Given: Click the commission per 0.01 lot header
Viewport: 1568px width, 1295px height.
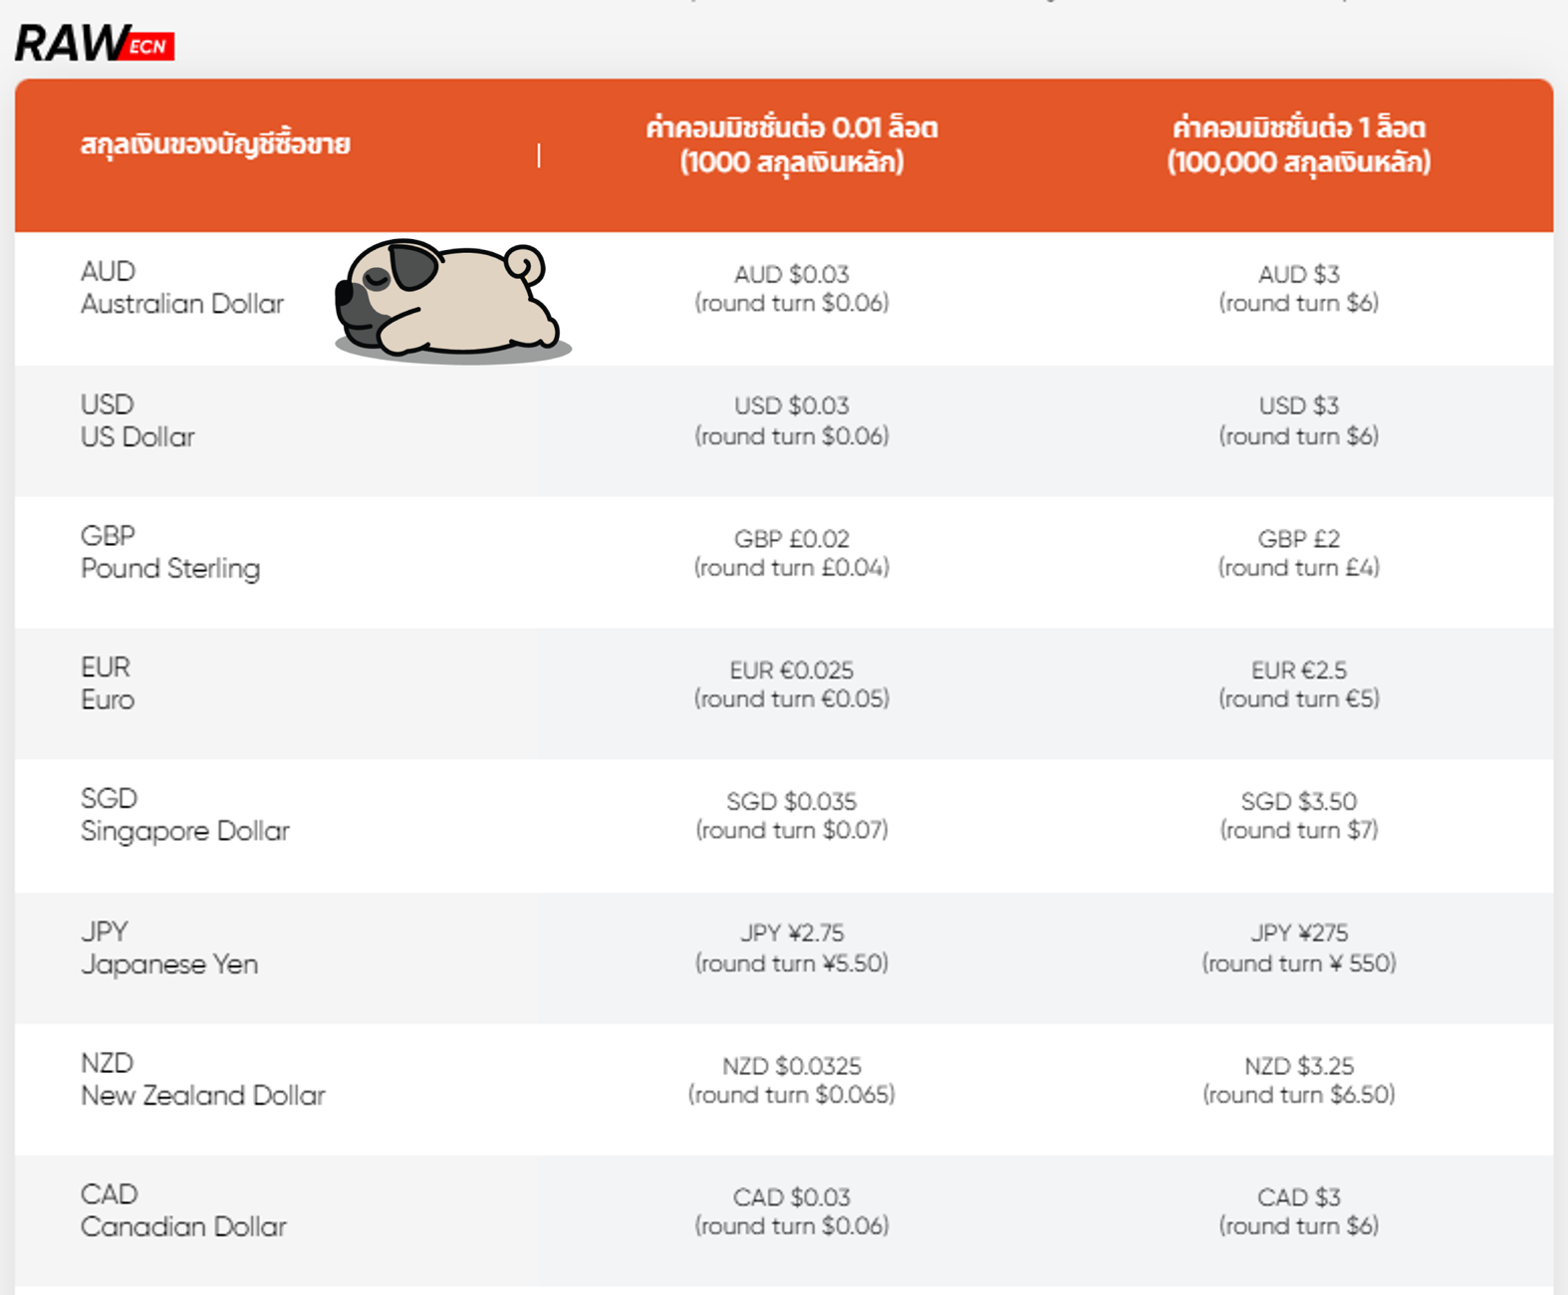Looking at the screenshot, I should tap(791, 145).
